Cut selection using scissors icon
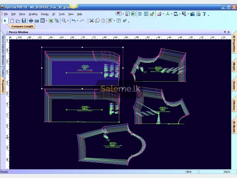 [91, 21]
